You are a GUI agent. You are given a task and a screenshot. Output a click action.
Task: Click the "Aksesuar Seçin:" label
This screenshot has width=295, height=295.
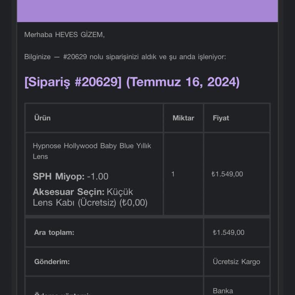68,192
